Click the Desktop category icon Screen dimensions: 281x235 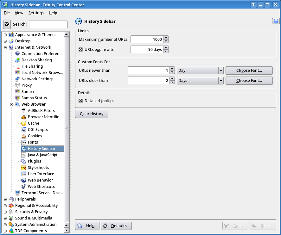(11, 41)
